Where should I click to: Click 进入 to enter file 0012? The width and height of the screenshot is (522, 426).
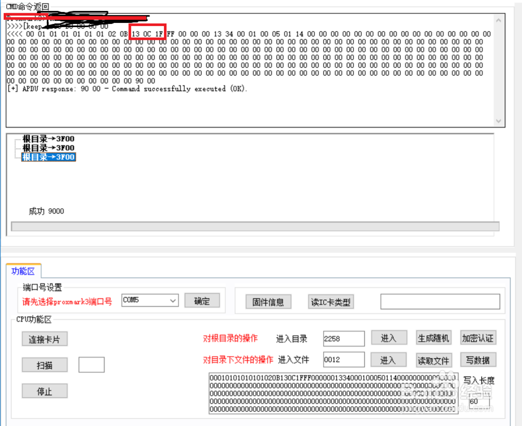388,359
